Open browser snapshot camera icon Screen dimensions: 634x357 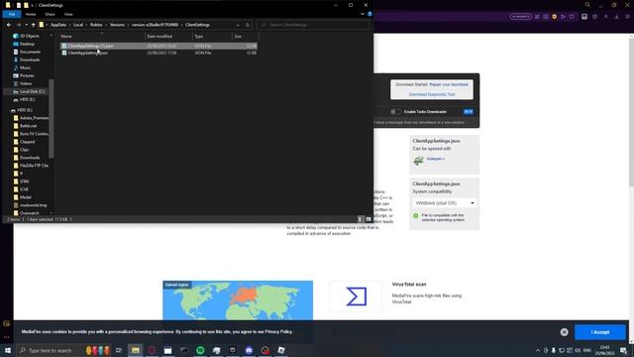point(546,17)
